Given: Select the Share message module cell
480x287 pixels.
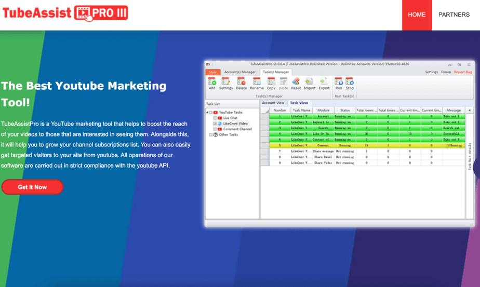Looking at the screenshot, I should click(323, 151).
